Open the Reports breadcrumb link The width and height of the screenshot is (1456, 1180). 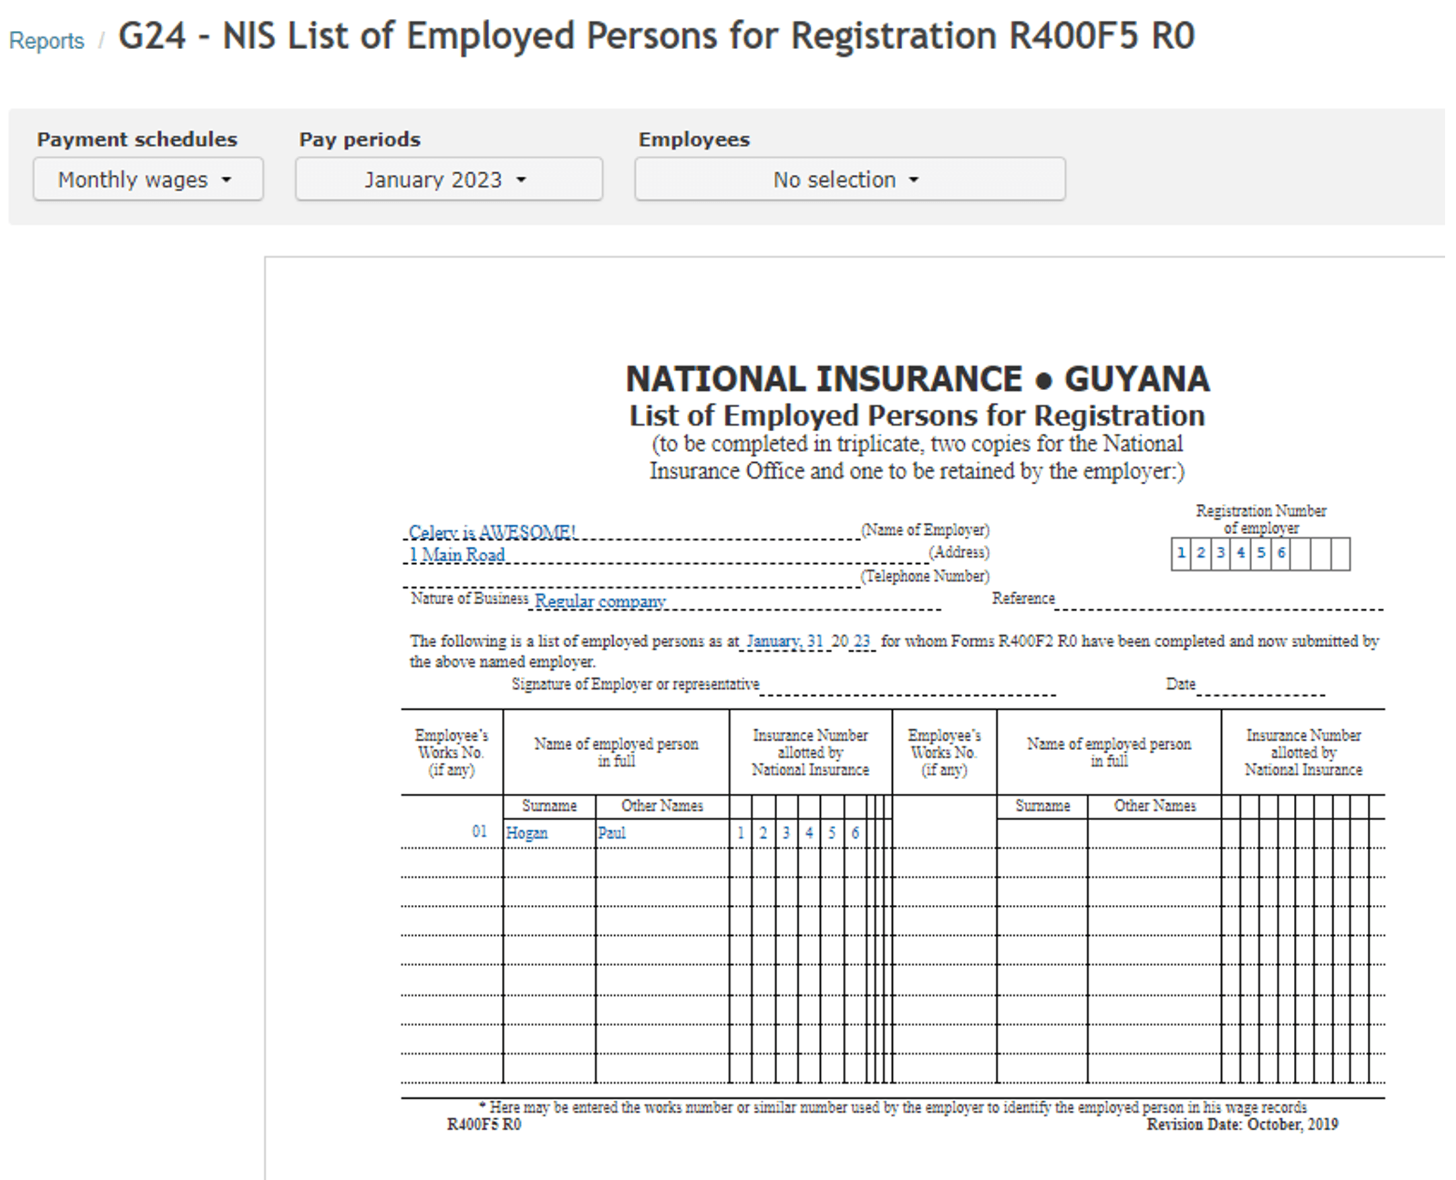46,41
